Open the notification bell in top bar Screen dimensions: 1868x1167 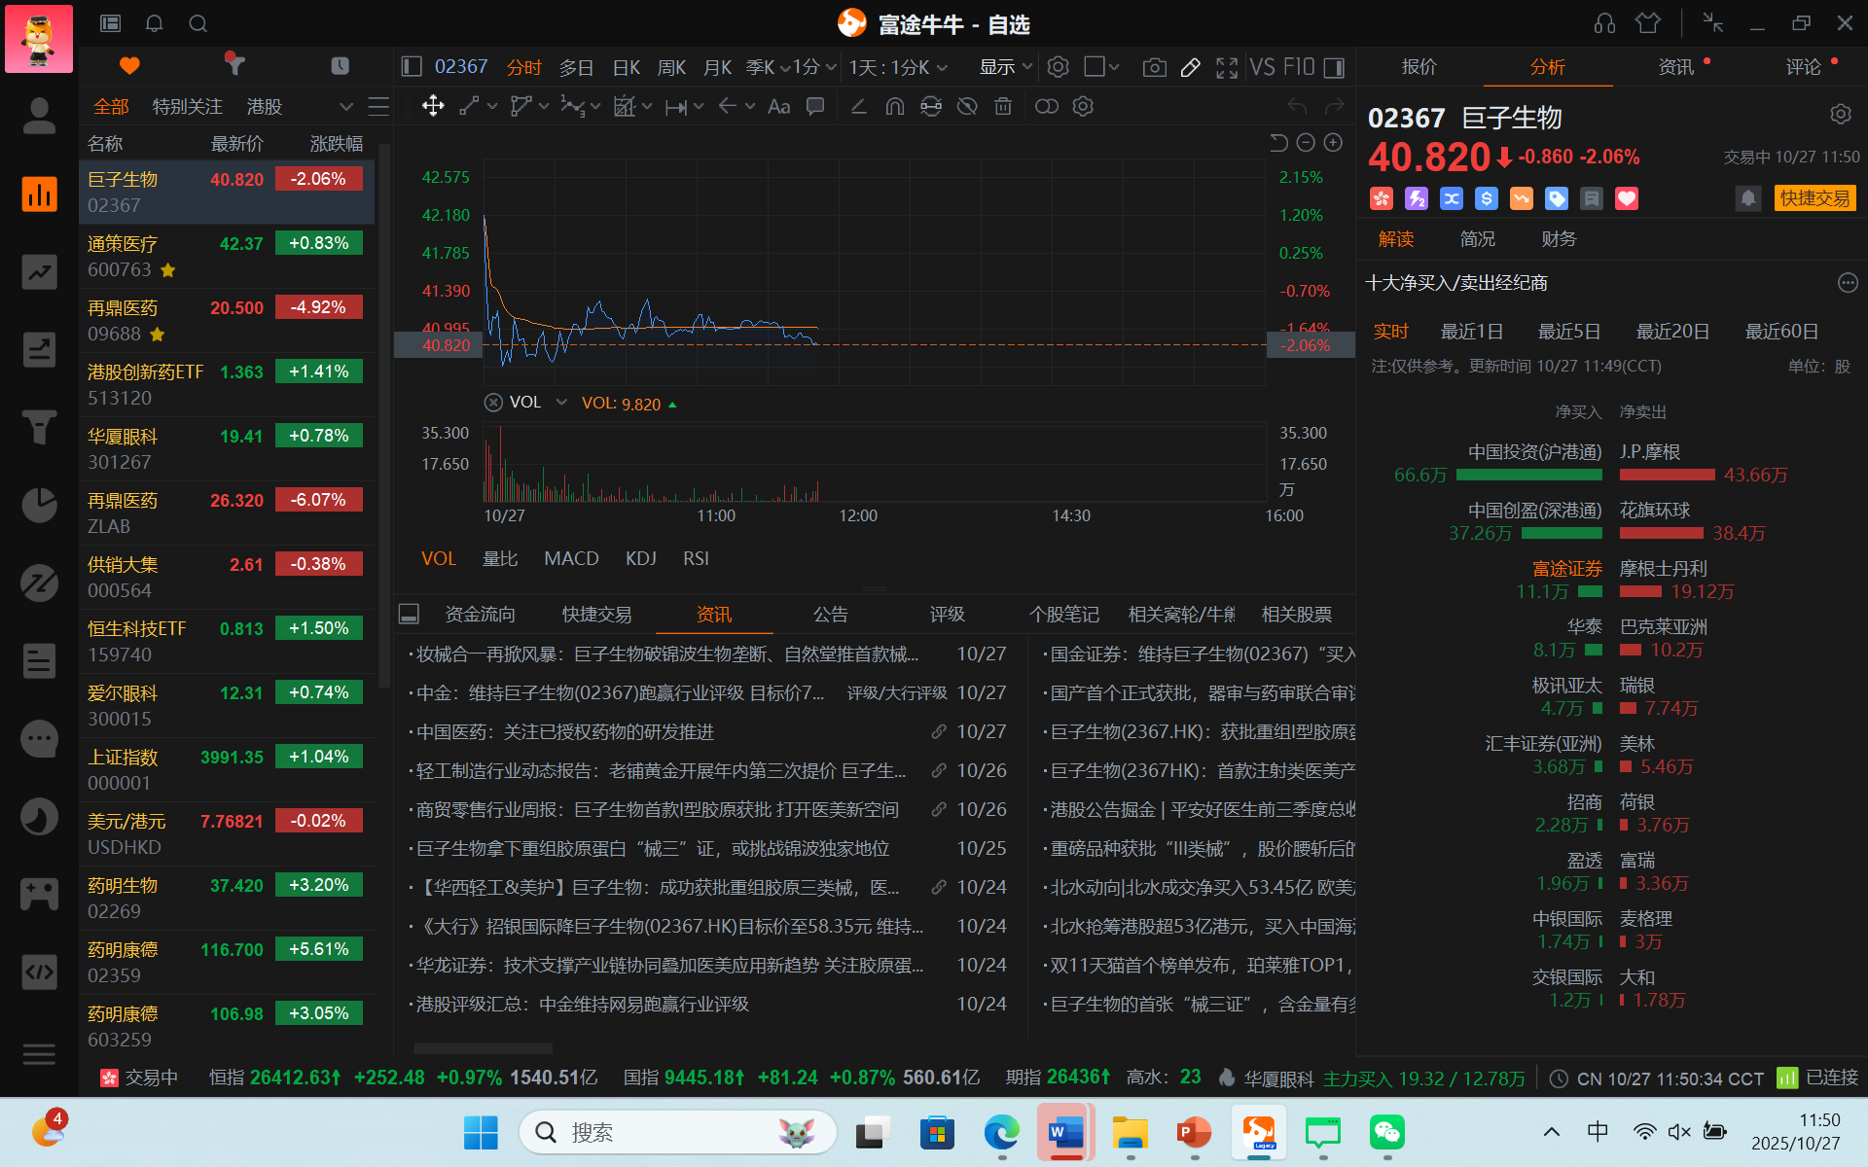154,23
